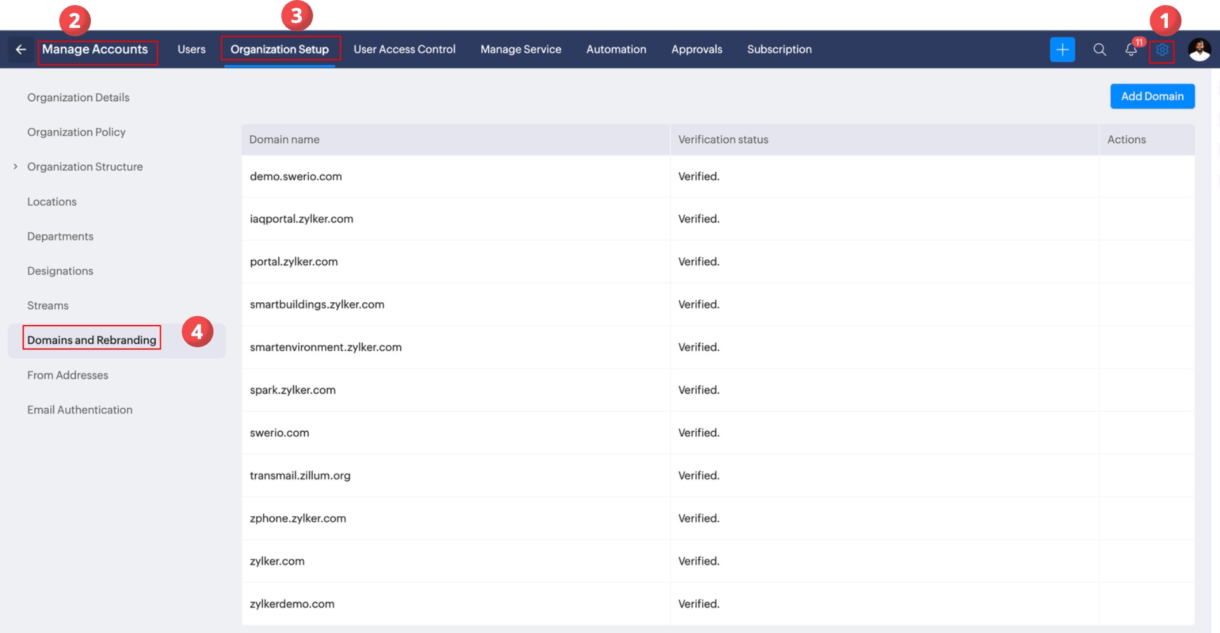Select Domains and Rebranding in sidebar
1220x633 pixels.
click(x=91, y=340)
